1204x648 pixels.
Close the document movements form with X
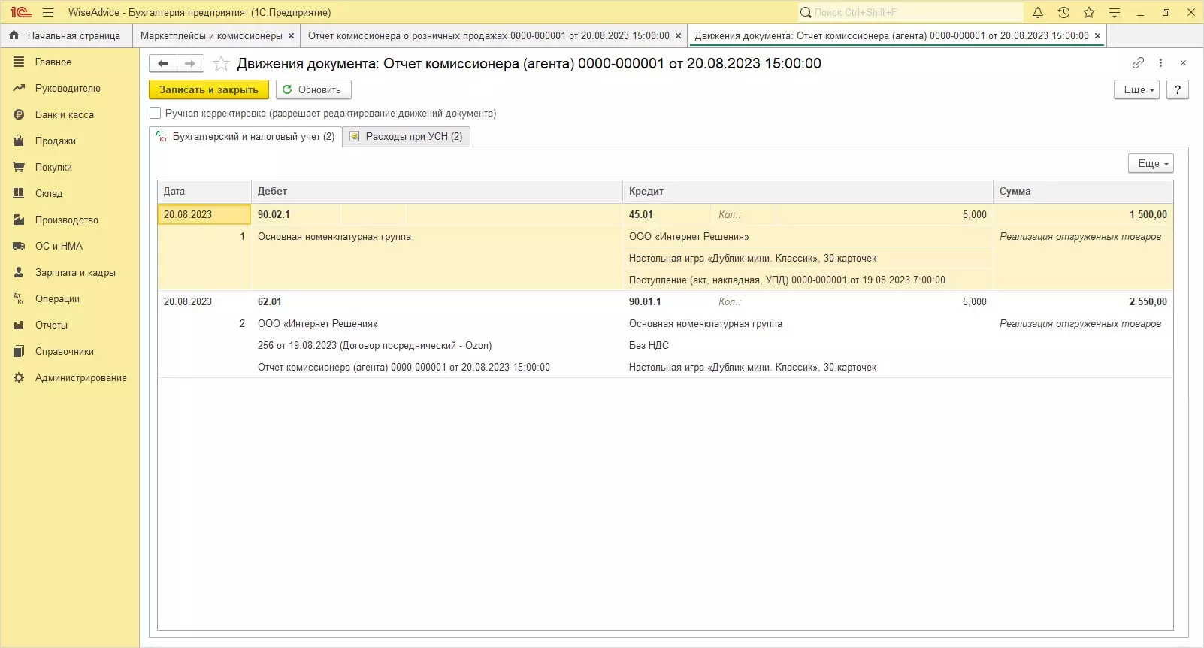click(x=1183, y=63)
